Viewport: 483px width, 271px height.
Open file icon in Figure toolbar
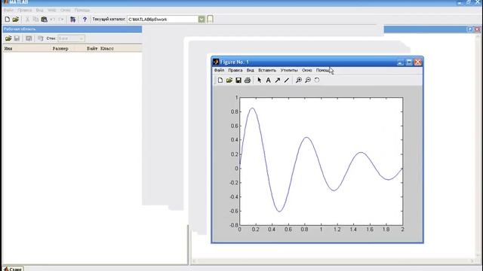point(229,81)
